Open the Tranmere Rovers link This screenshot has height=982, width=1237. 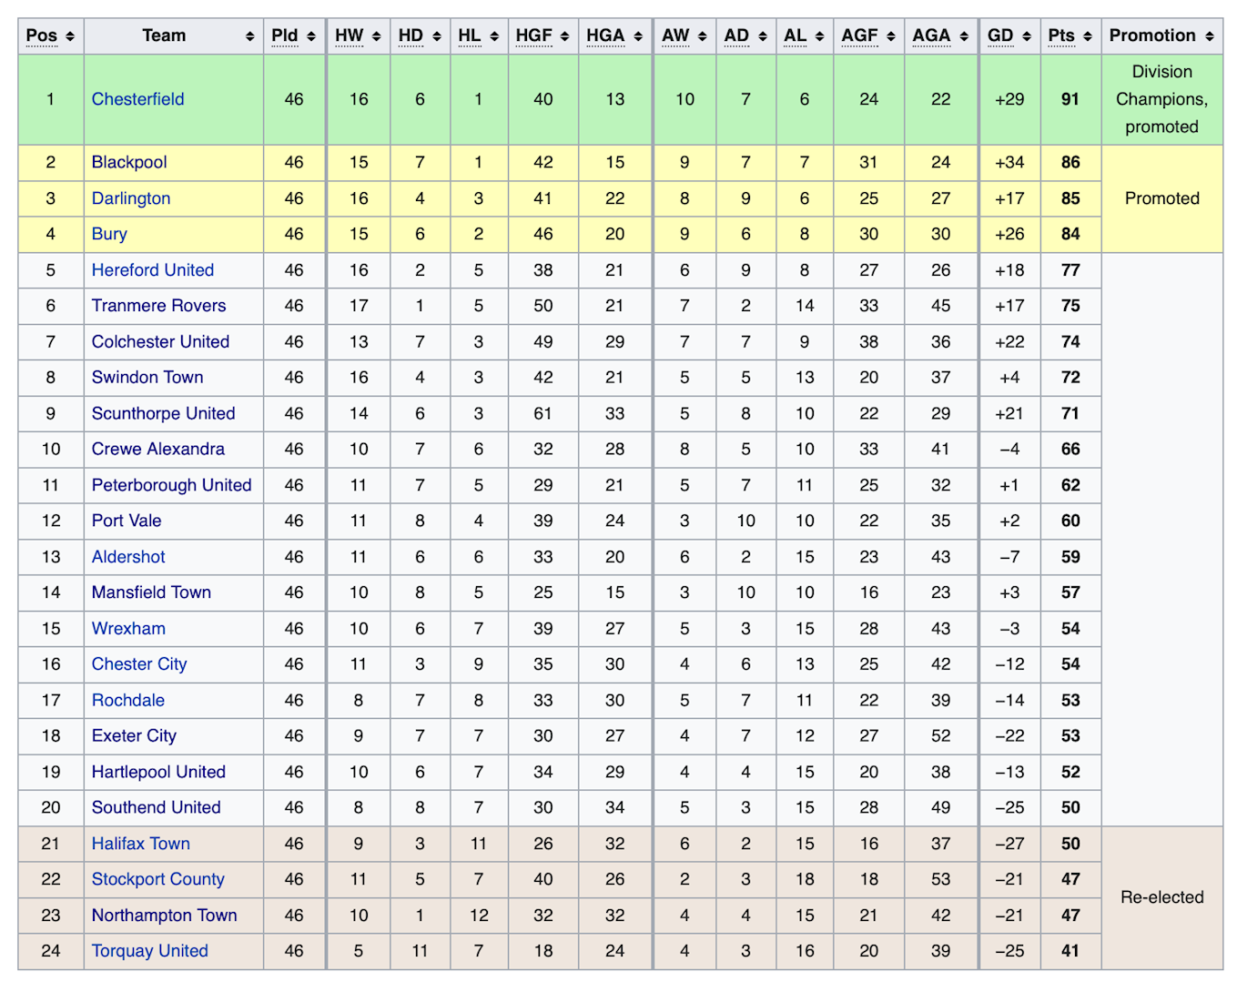tap(158, 306)
